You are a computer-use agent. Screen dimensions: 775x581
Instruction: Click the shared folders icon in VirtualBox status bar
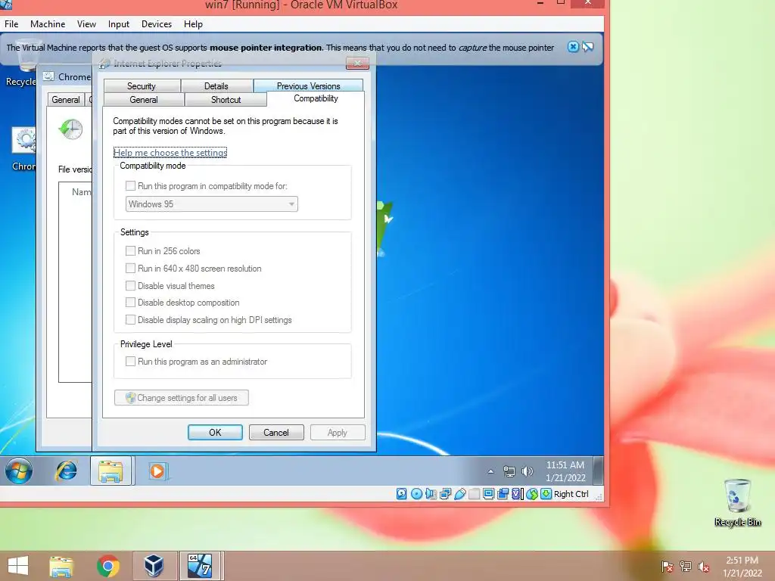pos(474,493)
